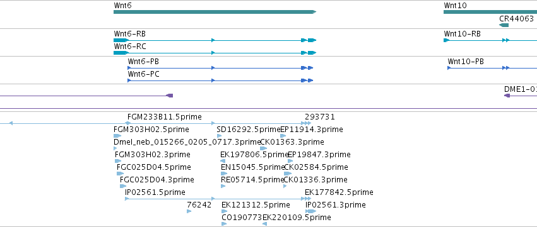537x227 pixels.
Task: Select the Wnt6-RB transcript
Action: coord(215,40)
